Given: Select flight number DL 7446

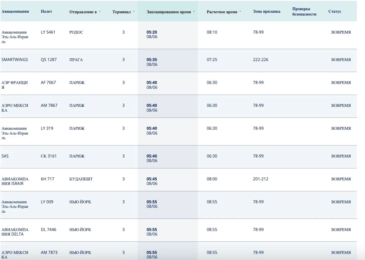Looking at the screenshot, I should [49, 229].
